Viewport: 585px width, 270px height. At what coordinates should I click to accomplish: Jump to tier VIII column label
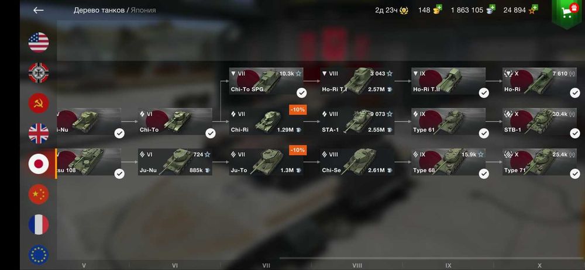pyautogui.click(x=357, y=265)
